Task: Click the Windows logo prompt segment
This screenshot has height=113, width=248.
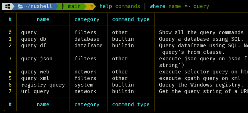Action: tap(8, 6)
